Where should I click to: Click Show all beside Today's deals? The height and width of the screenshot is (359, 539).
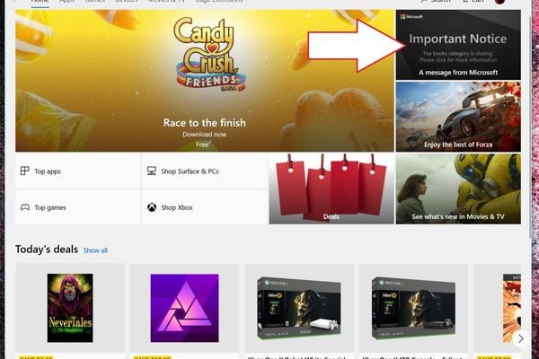coord(95,250)
